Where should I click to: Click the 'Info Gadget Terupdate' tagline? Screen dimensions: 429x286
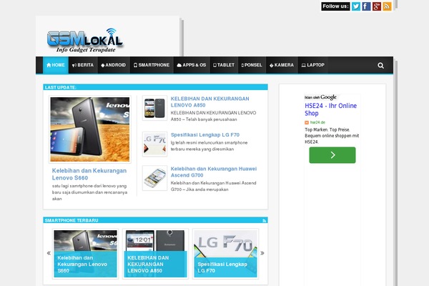(x=86, y=50)
